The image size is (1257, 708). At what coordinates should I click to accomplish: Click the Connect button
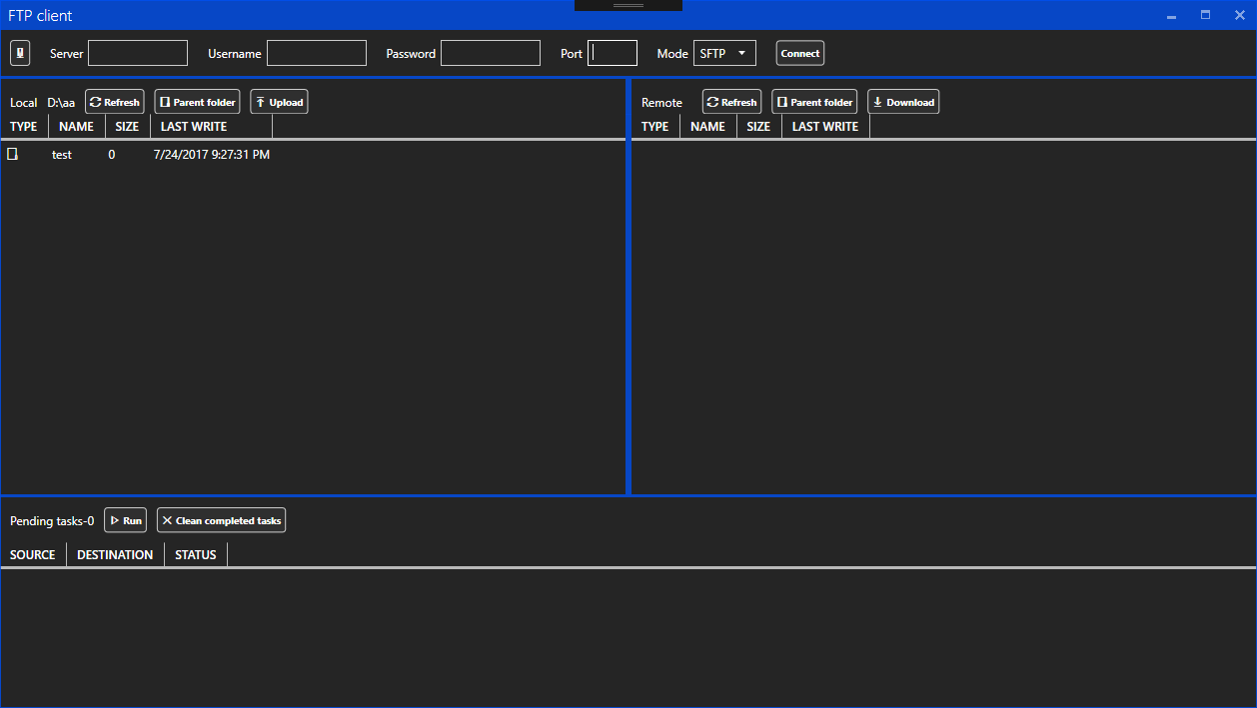point(800,53)
